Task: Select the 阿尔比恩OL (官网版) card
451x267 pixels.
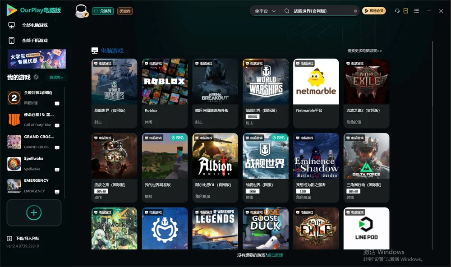Action: pyautogui.click(x=215, y=168)
